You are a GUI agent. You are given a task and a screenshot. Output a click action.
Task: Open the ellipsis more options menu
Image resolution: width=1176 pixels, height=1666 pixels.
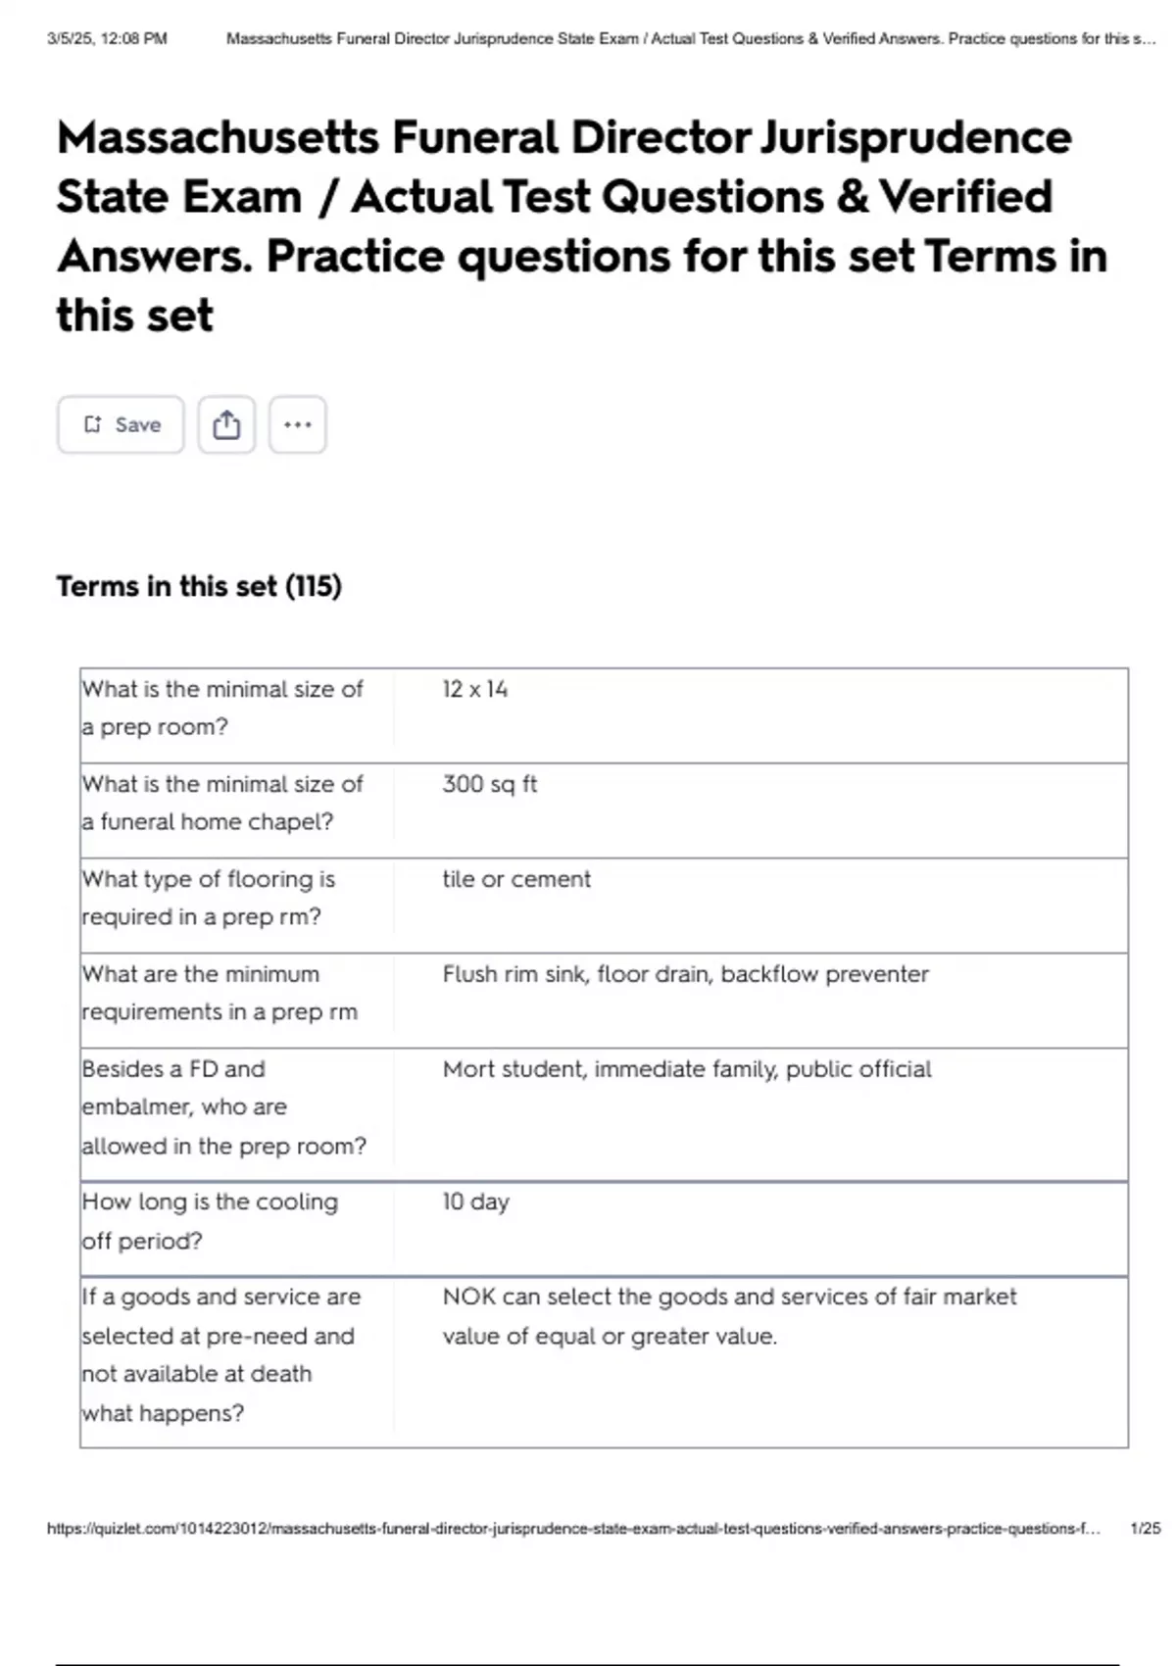(298, 423)
